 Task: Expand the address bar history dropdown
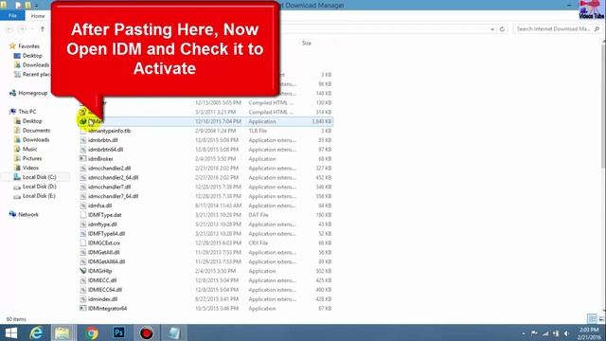point(492,29)
